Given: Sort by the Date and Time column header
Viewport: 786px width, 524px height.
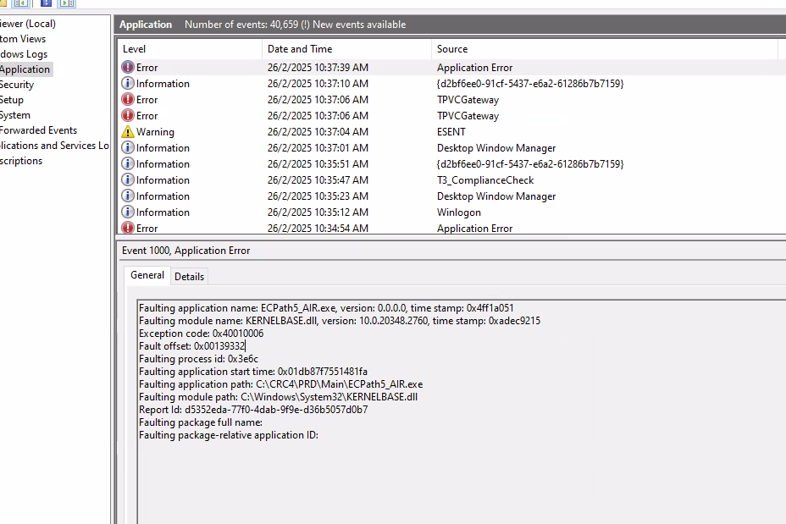Looking at the screenshot, I should click(x=300, y=49).
